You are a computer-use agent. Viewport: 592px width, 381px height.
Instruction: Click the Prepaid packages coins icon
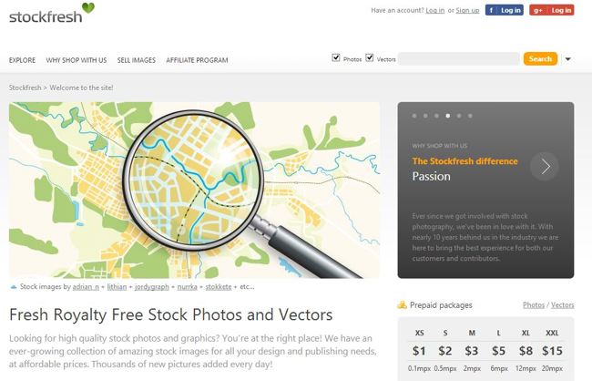click(403, 305)
